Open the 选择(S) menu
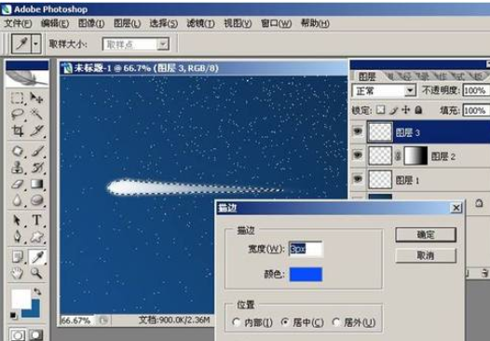The width and height of the screenshot is (490, 341). point(164,23)
